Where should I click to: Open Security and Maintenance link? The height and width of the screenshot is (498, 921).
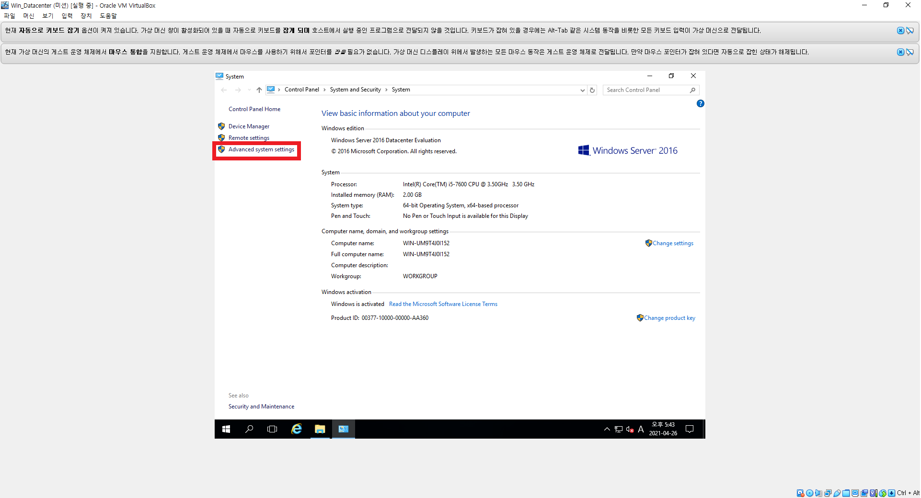click(x=261, y=407)
